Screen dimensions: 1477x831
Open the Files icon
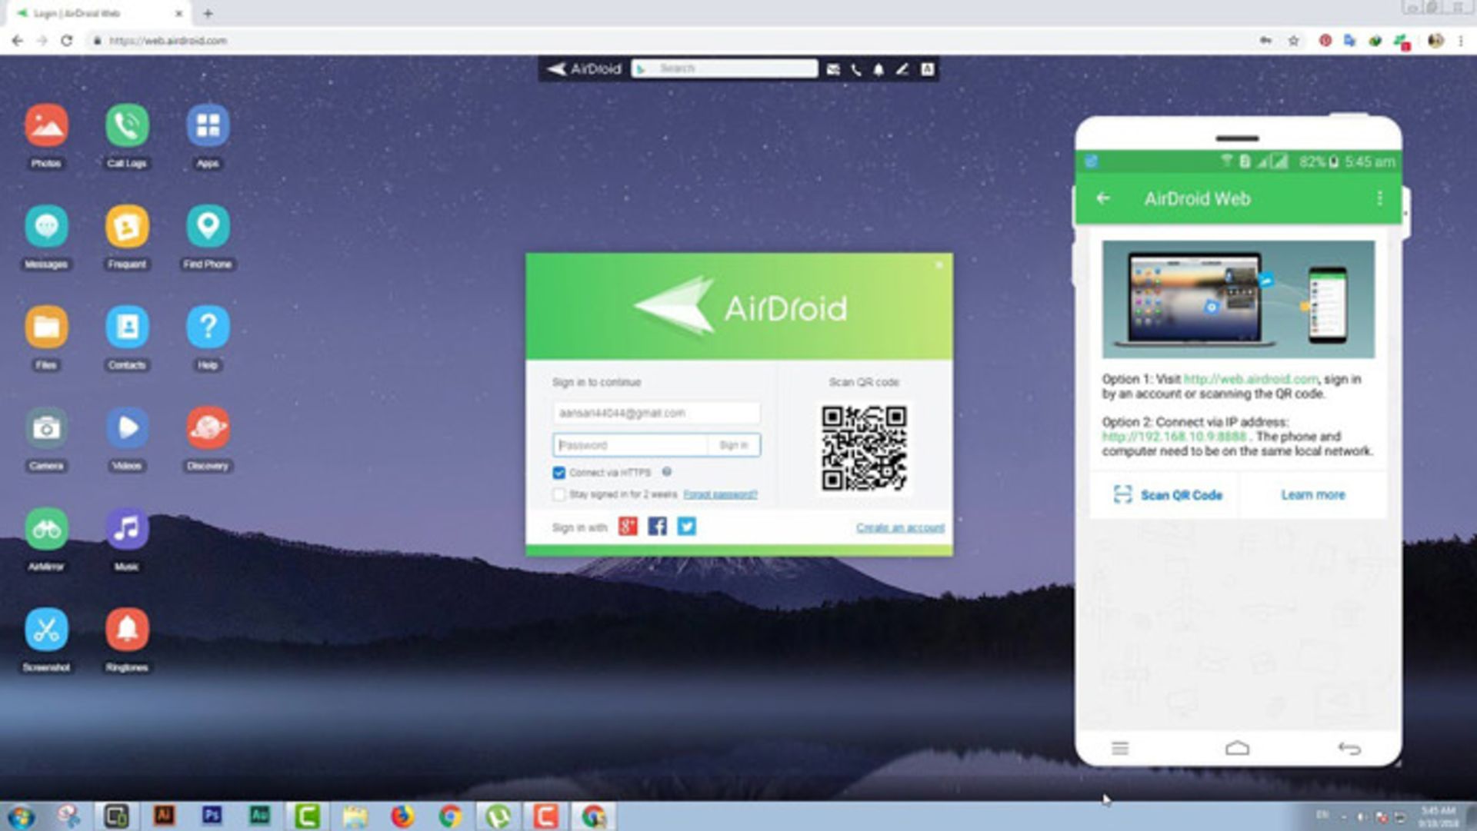click(46, 327)
